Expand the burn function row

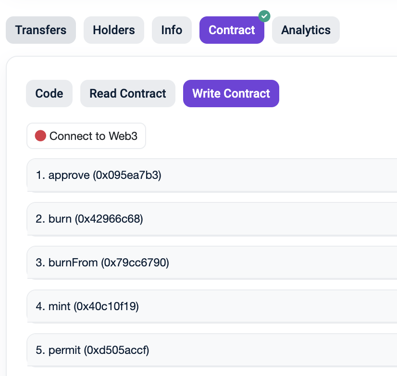211,219
